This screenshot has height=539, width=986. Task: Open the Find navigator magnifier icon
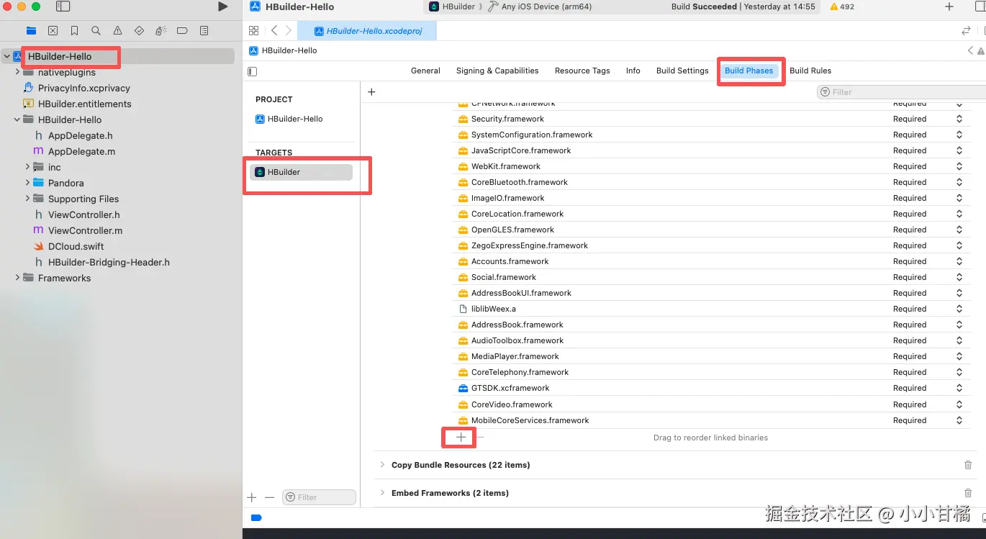point(96,31)
